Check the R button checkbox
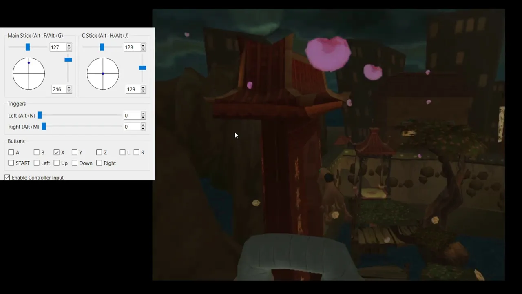The height and width of the screenshot is (294, 522). pyautogui.click(x=136, y=152)
